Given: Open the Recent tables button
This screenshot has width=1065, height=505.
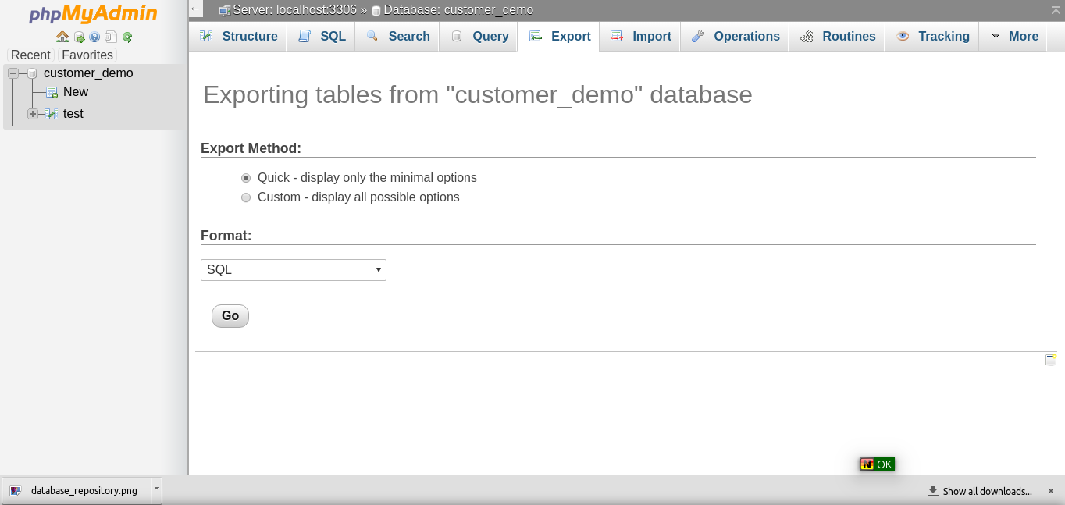Looking at the screenshot, I should click(30, 55).
